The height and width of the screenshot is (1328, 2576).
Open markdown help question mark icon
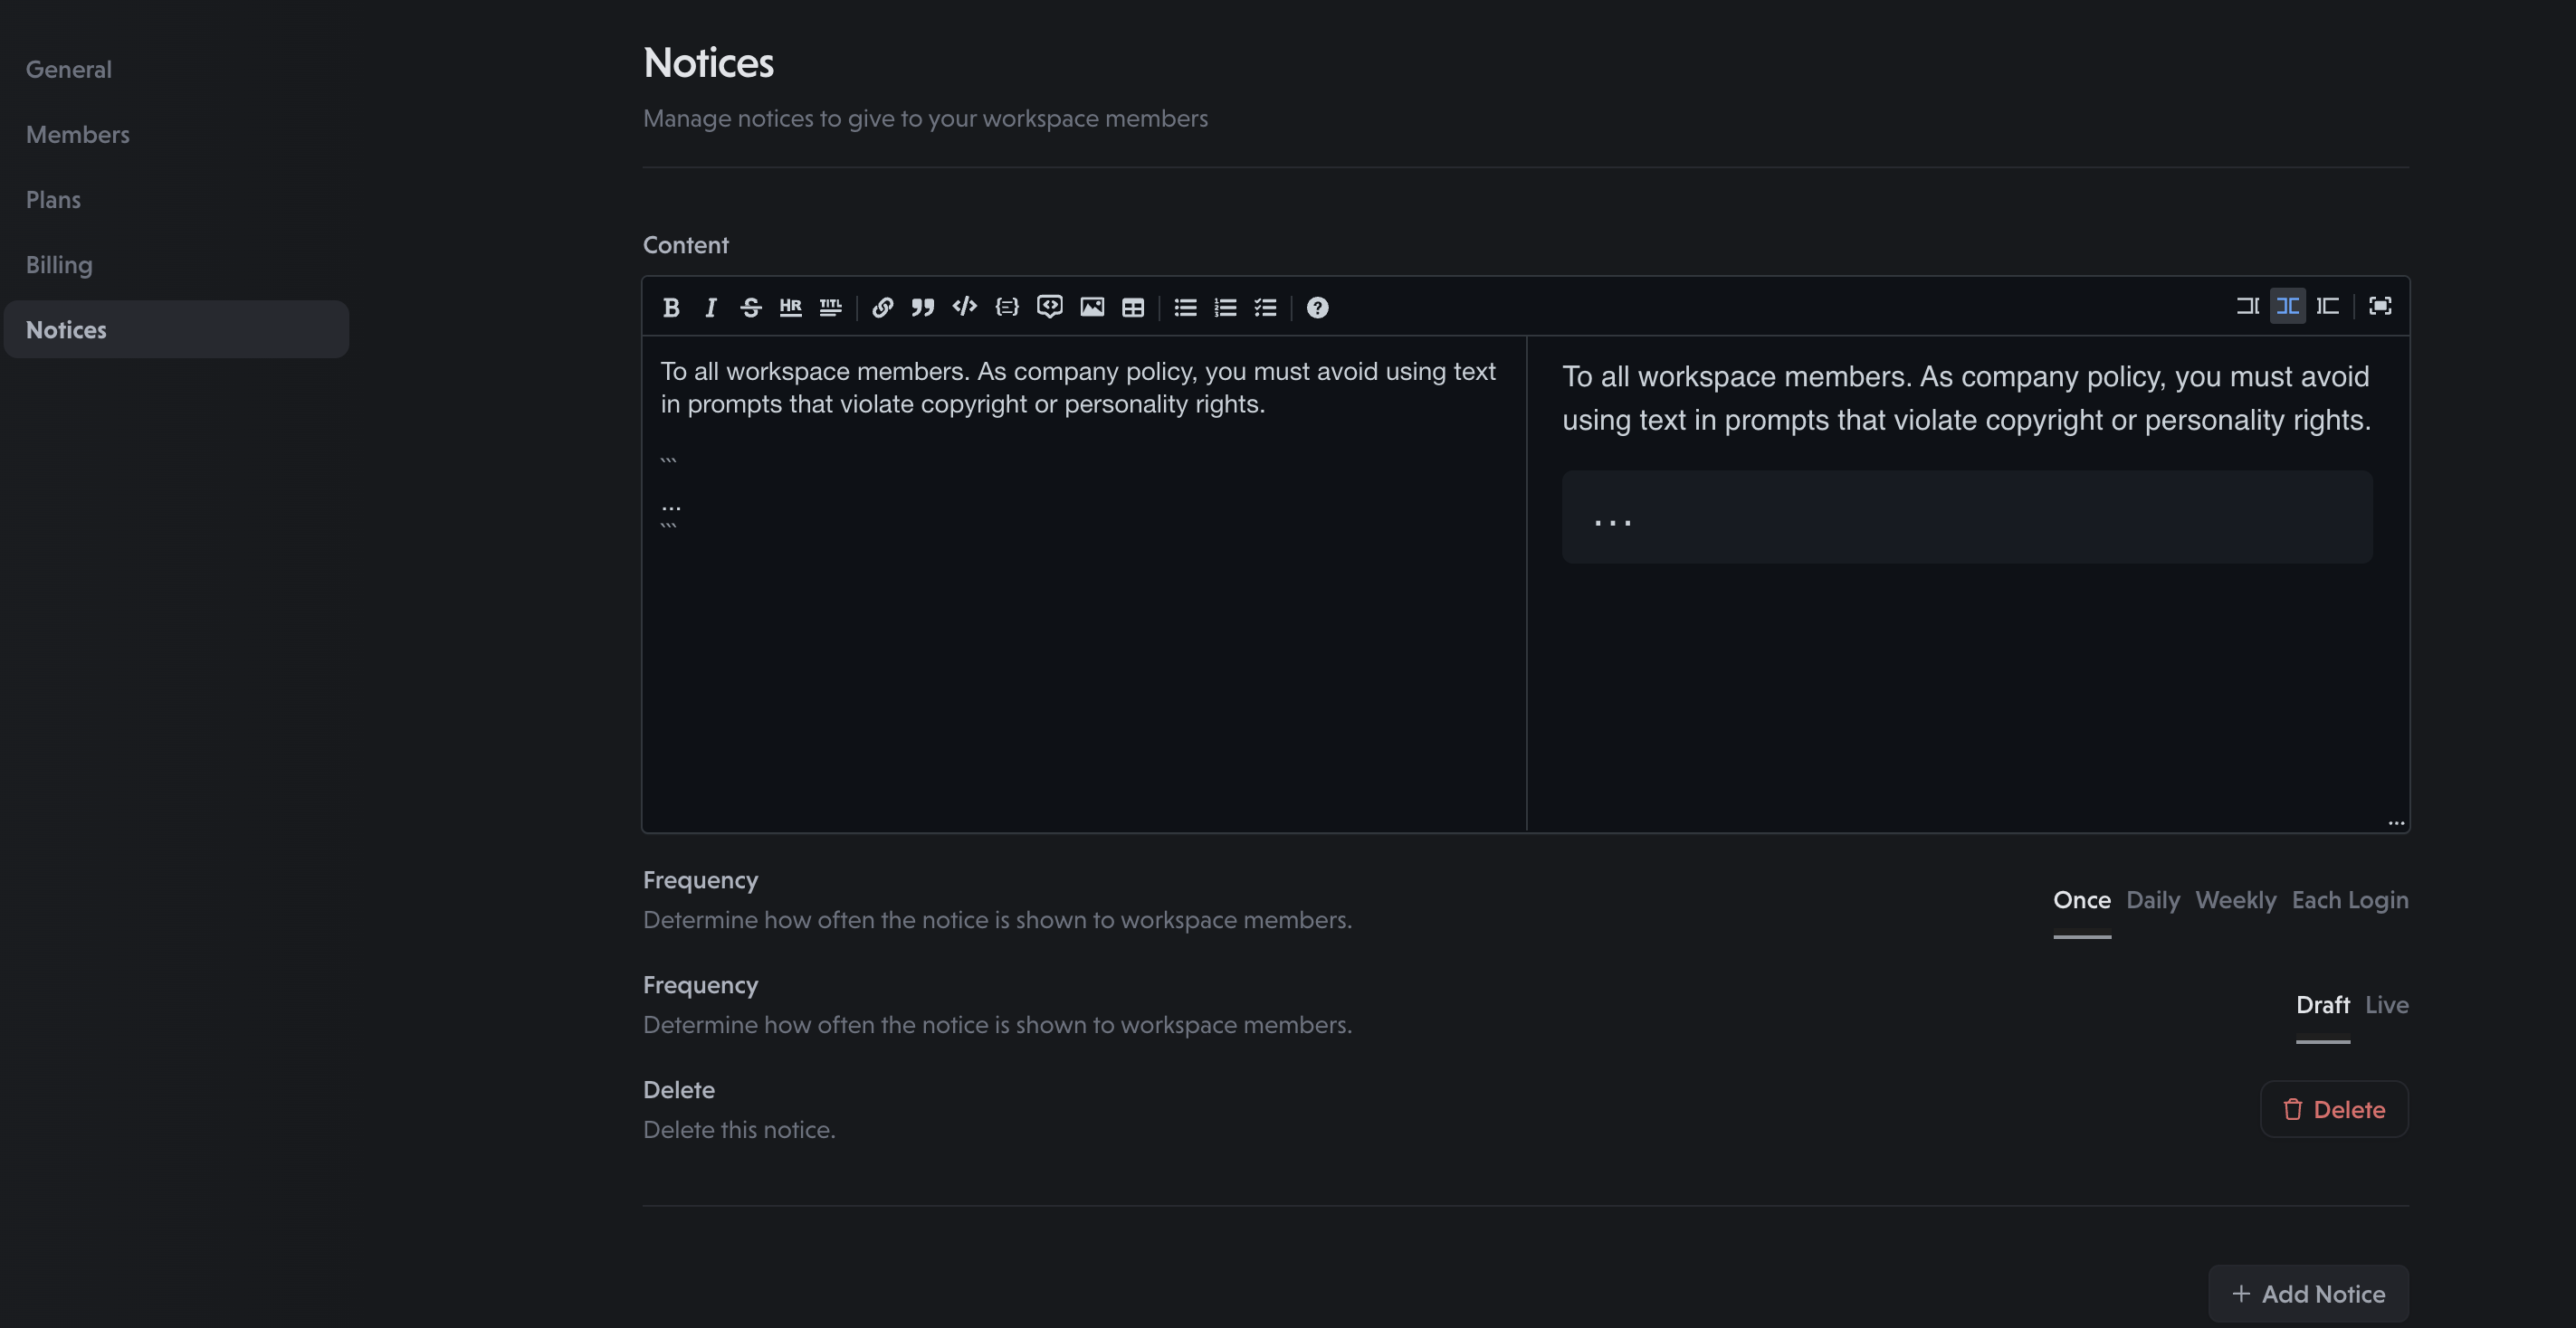coord(1317,307)
